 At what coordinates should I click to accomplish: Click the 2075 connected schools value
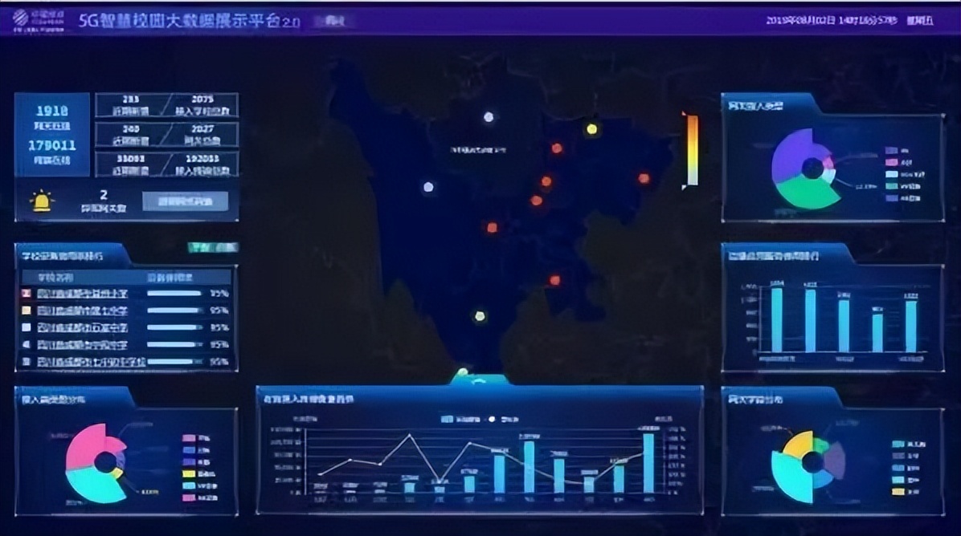[x=202, y=99]
